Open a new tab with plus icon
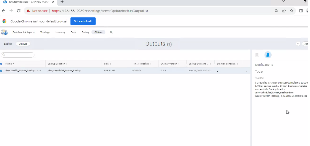This screenshot has width=310, height=146. coord(62,2)
